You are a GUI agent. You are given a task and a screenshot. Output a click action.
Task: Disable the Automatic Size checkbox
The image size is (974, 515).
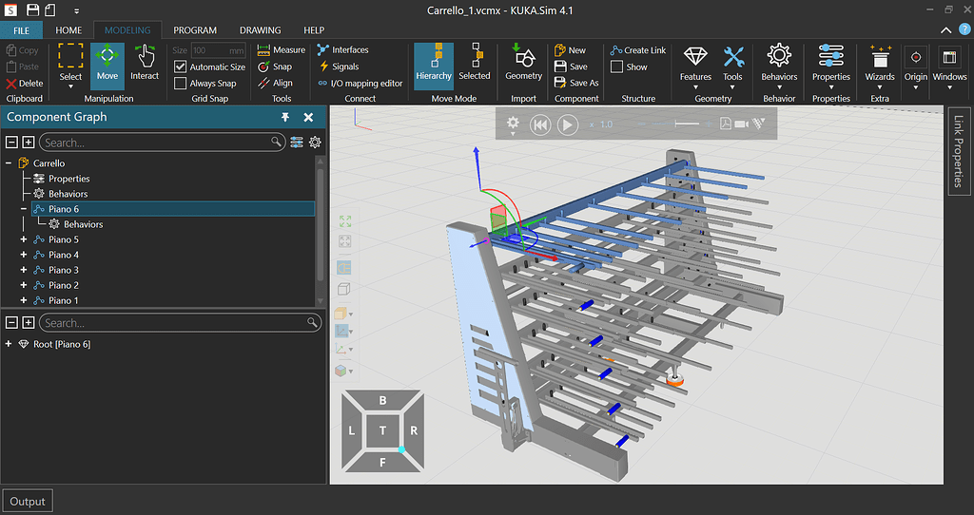(x=181, y=67)
